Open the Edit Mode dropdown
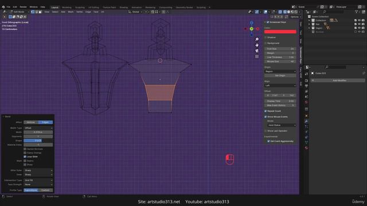 point(19,12)
